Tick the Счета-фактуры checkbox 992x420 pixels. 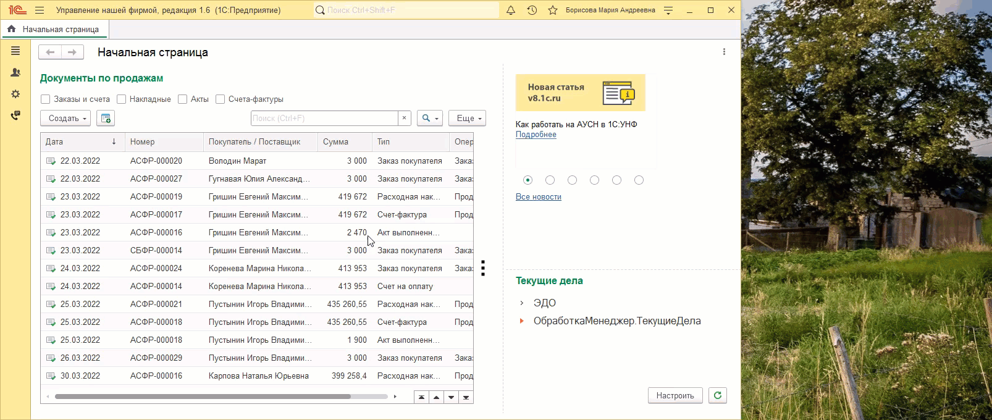click(221, 99)
